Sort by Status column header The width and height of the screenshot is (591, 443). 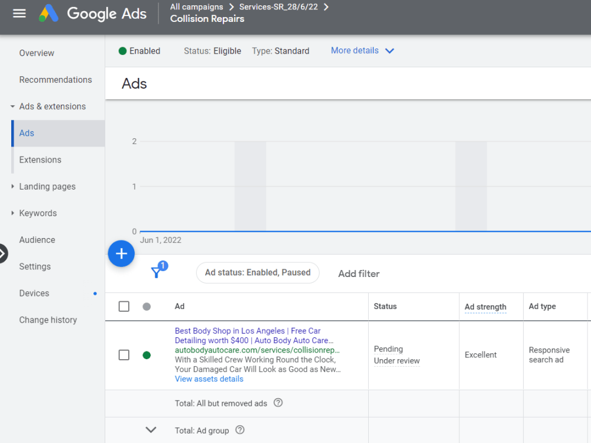point(385,306)
